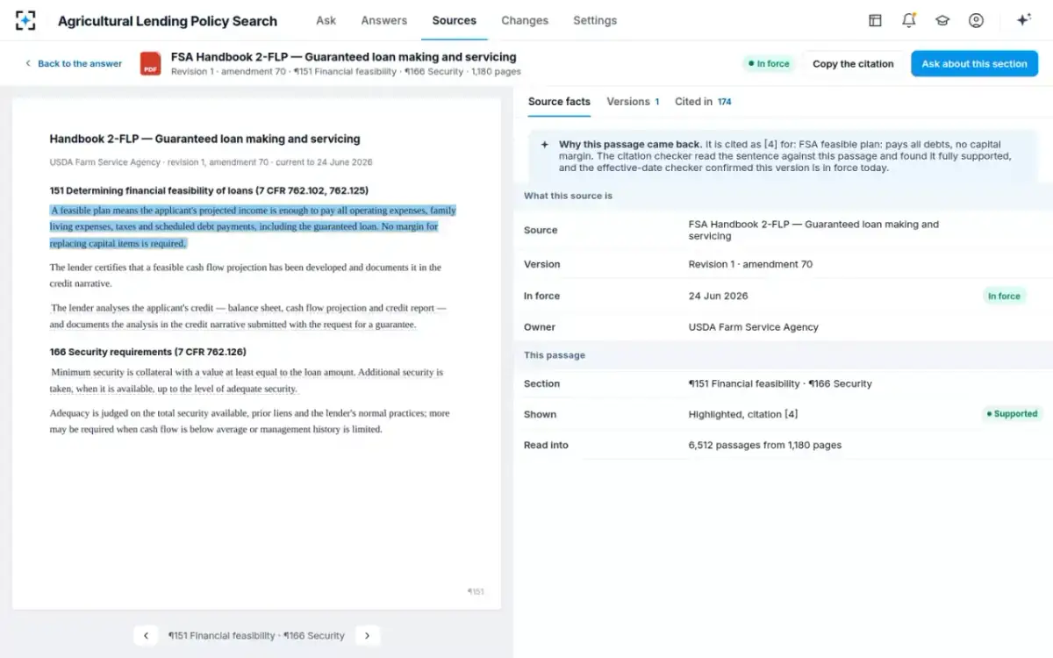
Task: Click the Adequacy is judged paragraph
Action: pos(250,421)
